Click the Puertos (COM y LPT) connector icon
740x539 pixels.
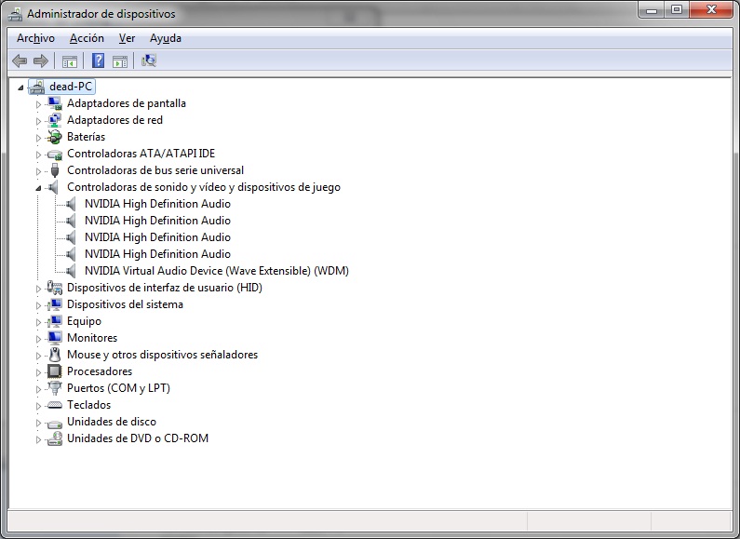55,388
